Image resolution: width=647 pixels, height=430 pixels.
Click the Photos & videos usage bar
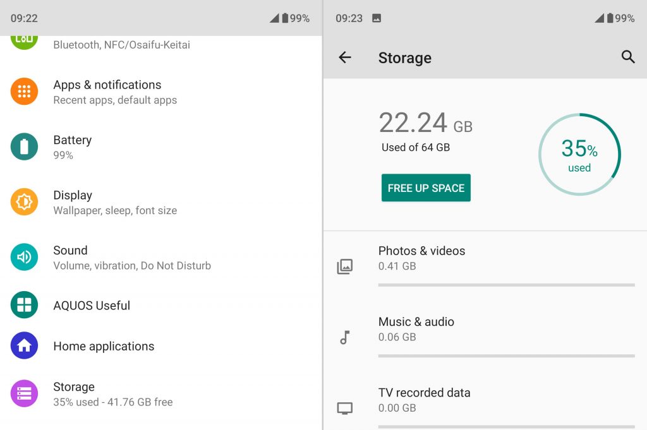point(506,285)
